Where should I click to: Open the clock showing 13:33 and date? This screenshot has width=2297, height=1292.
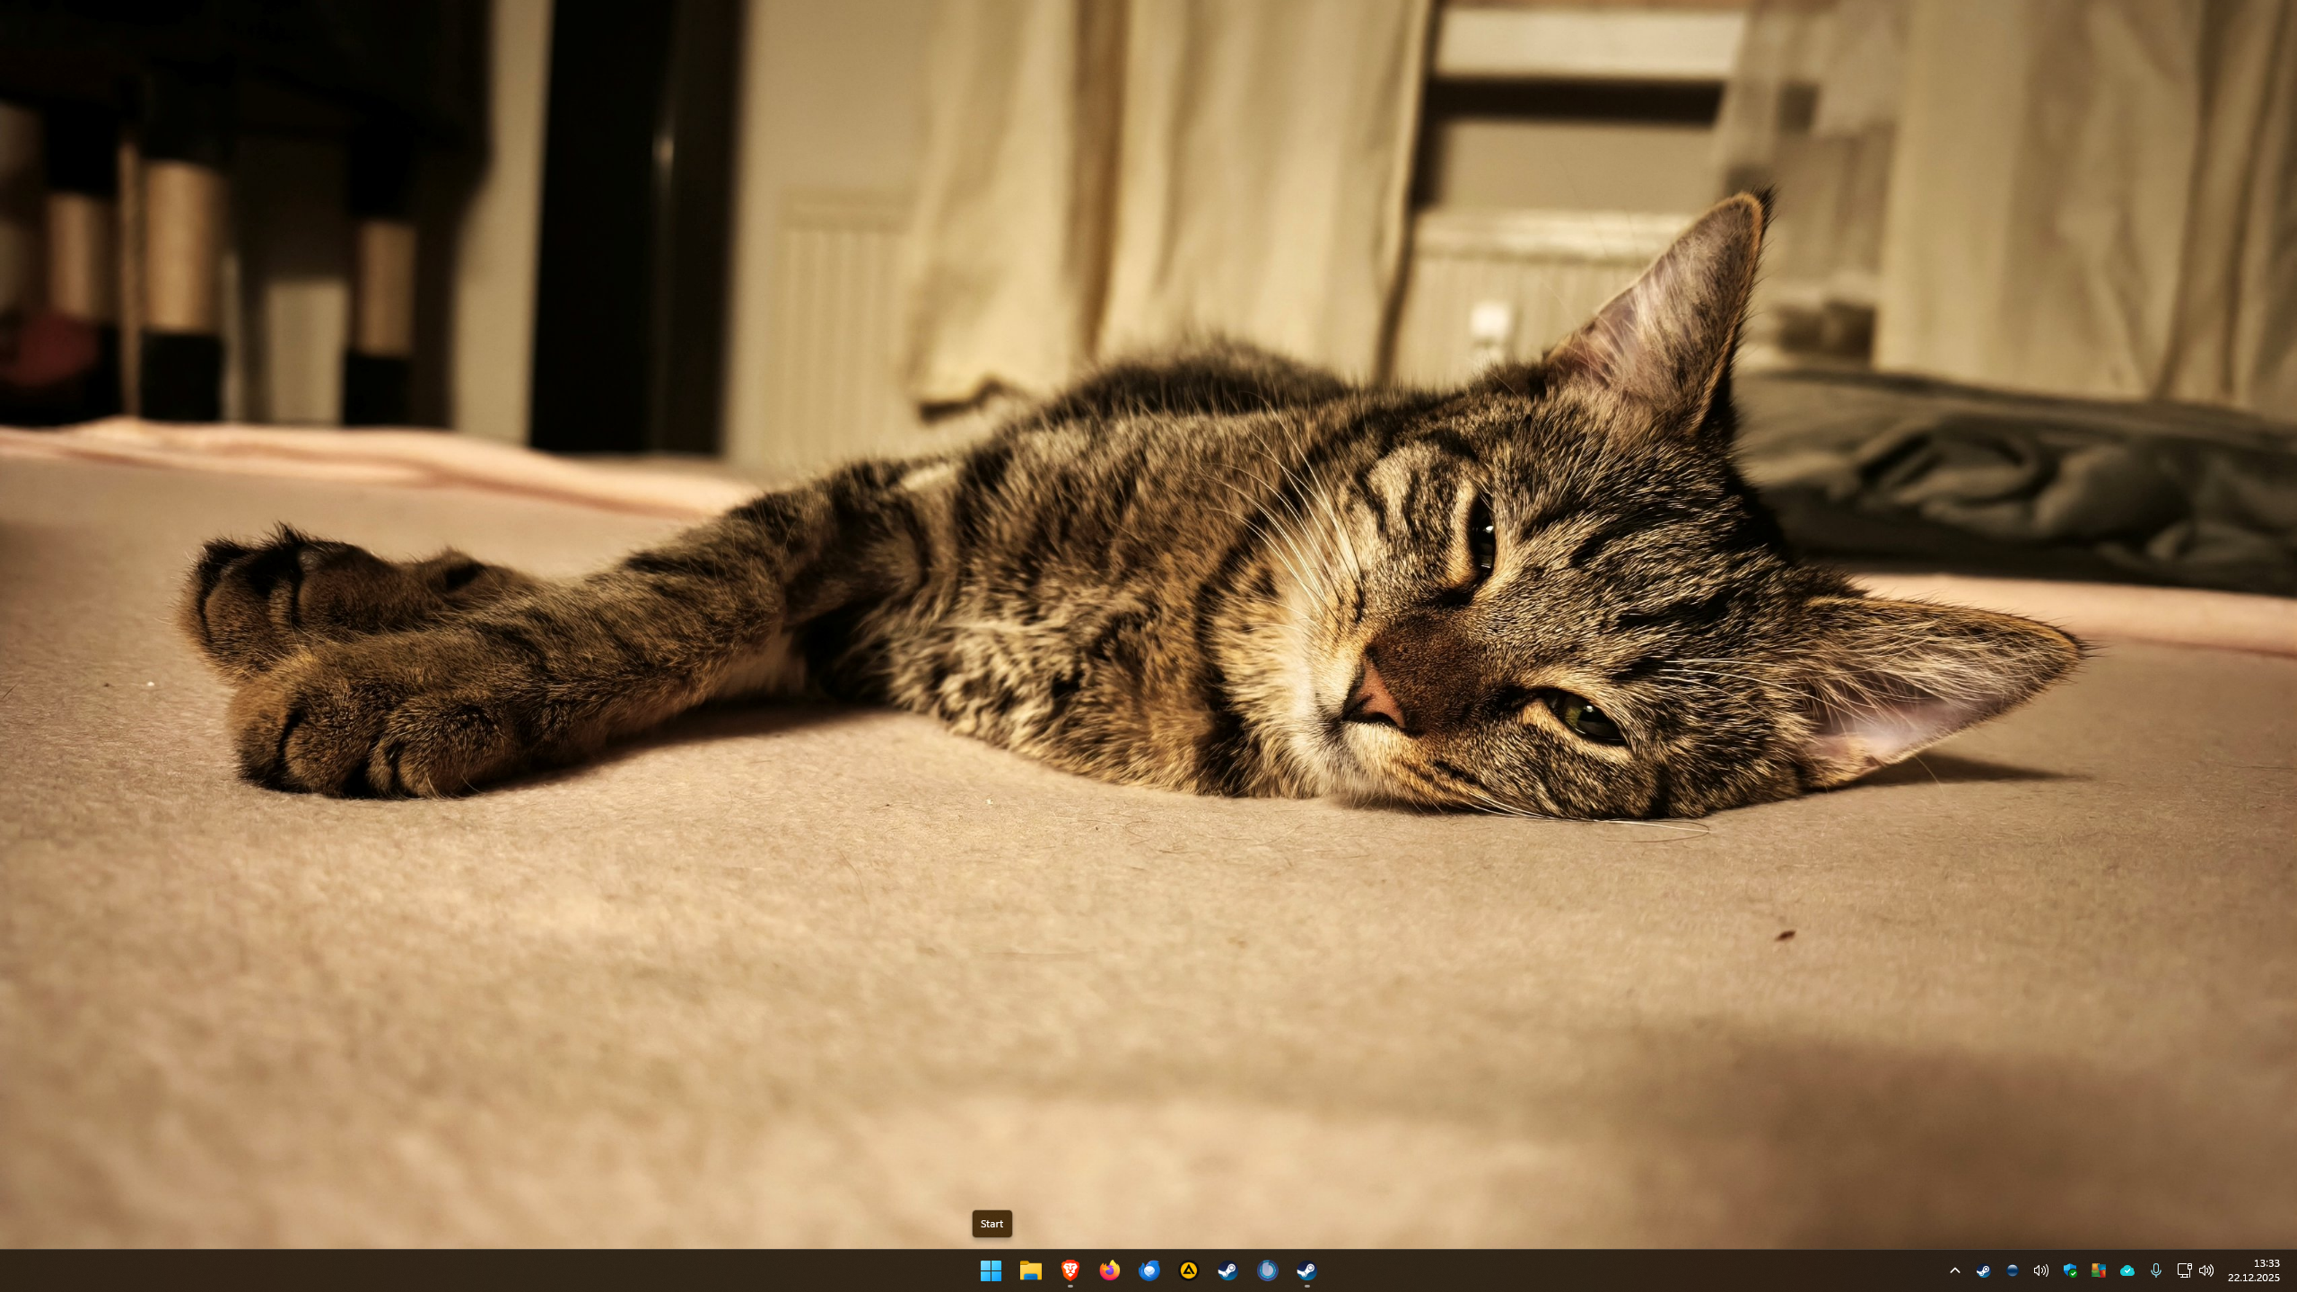(2253, 1270)
